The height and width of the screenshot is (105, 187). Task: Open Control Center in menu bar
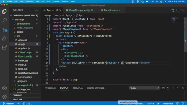(x=161, y=1)
